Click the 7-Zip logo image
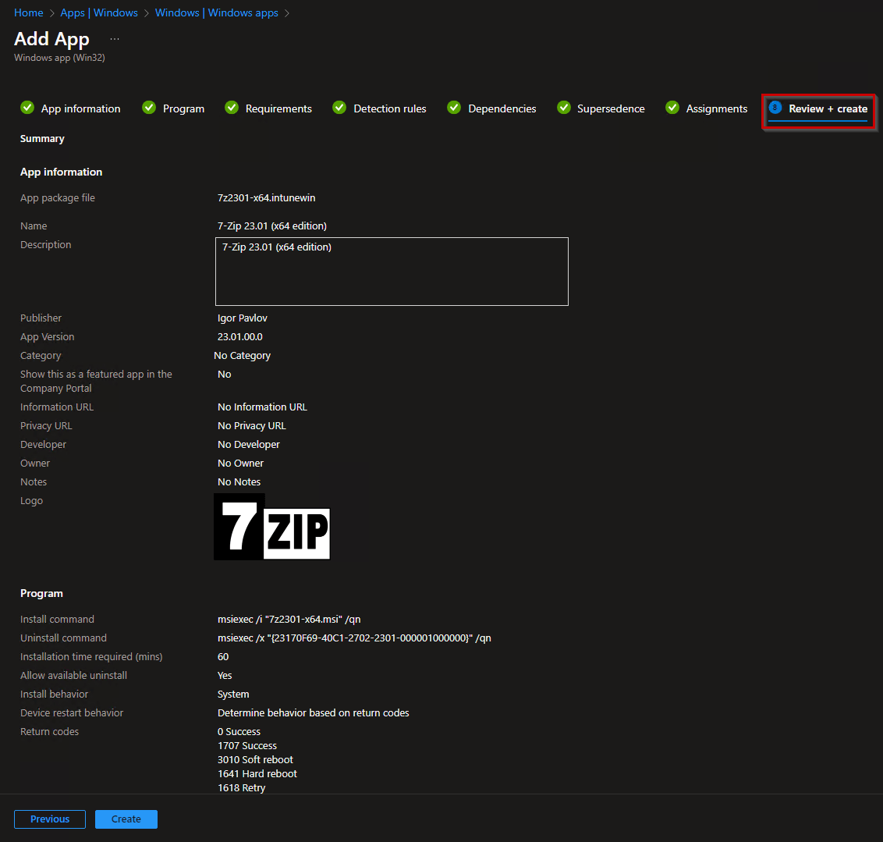 (272, 527)
